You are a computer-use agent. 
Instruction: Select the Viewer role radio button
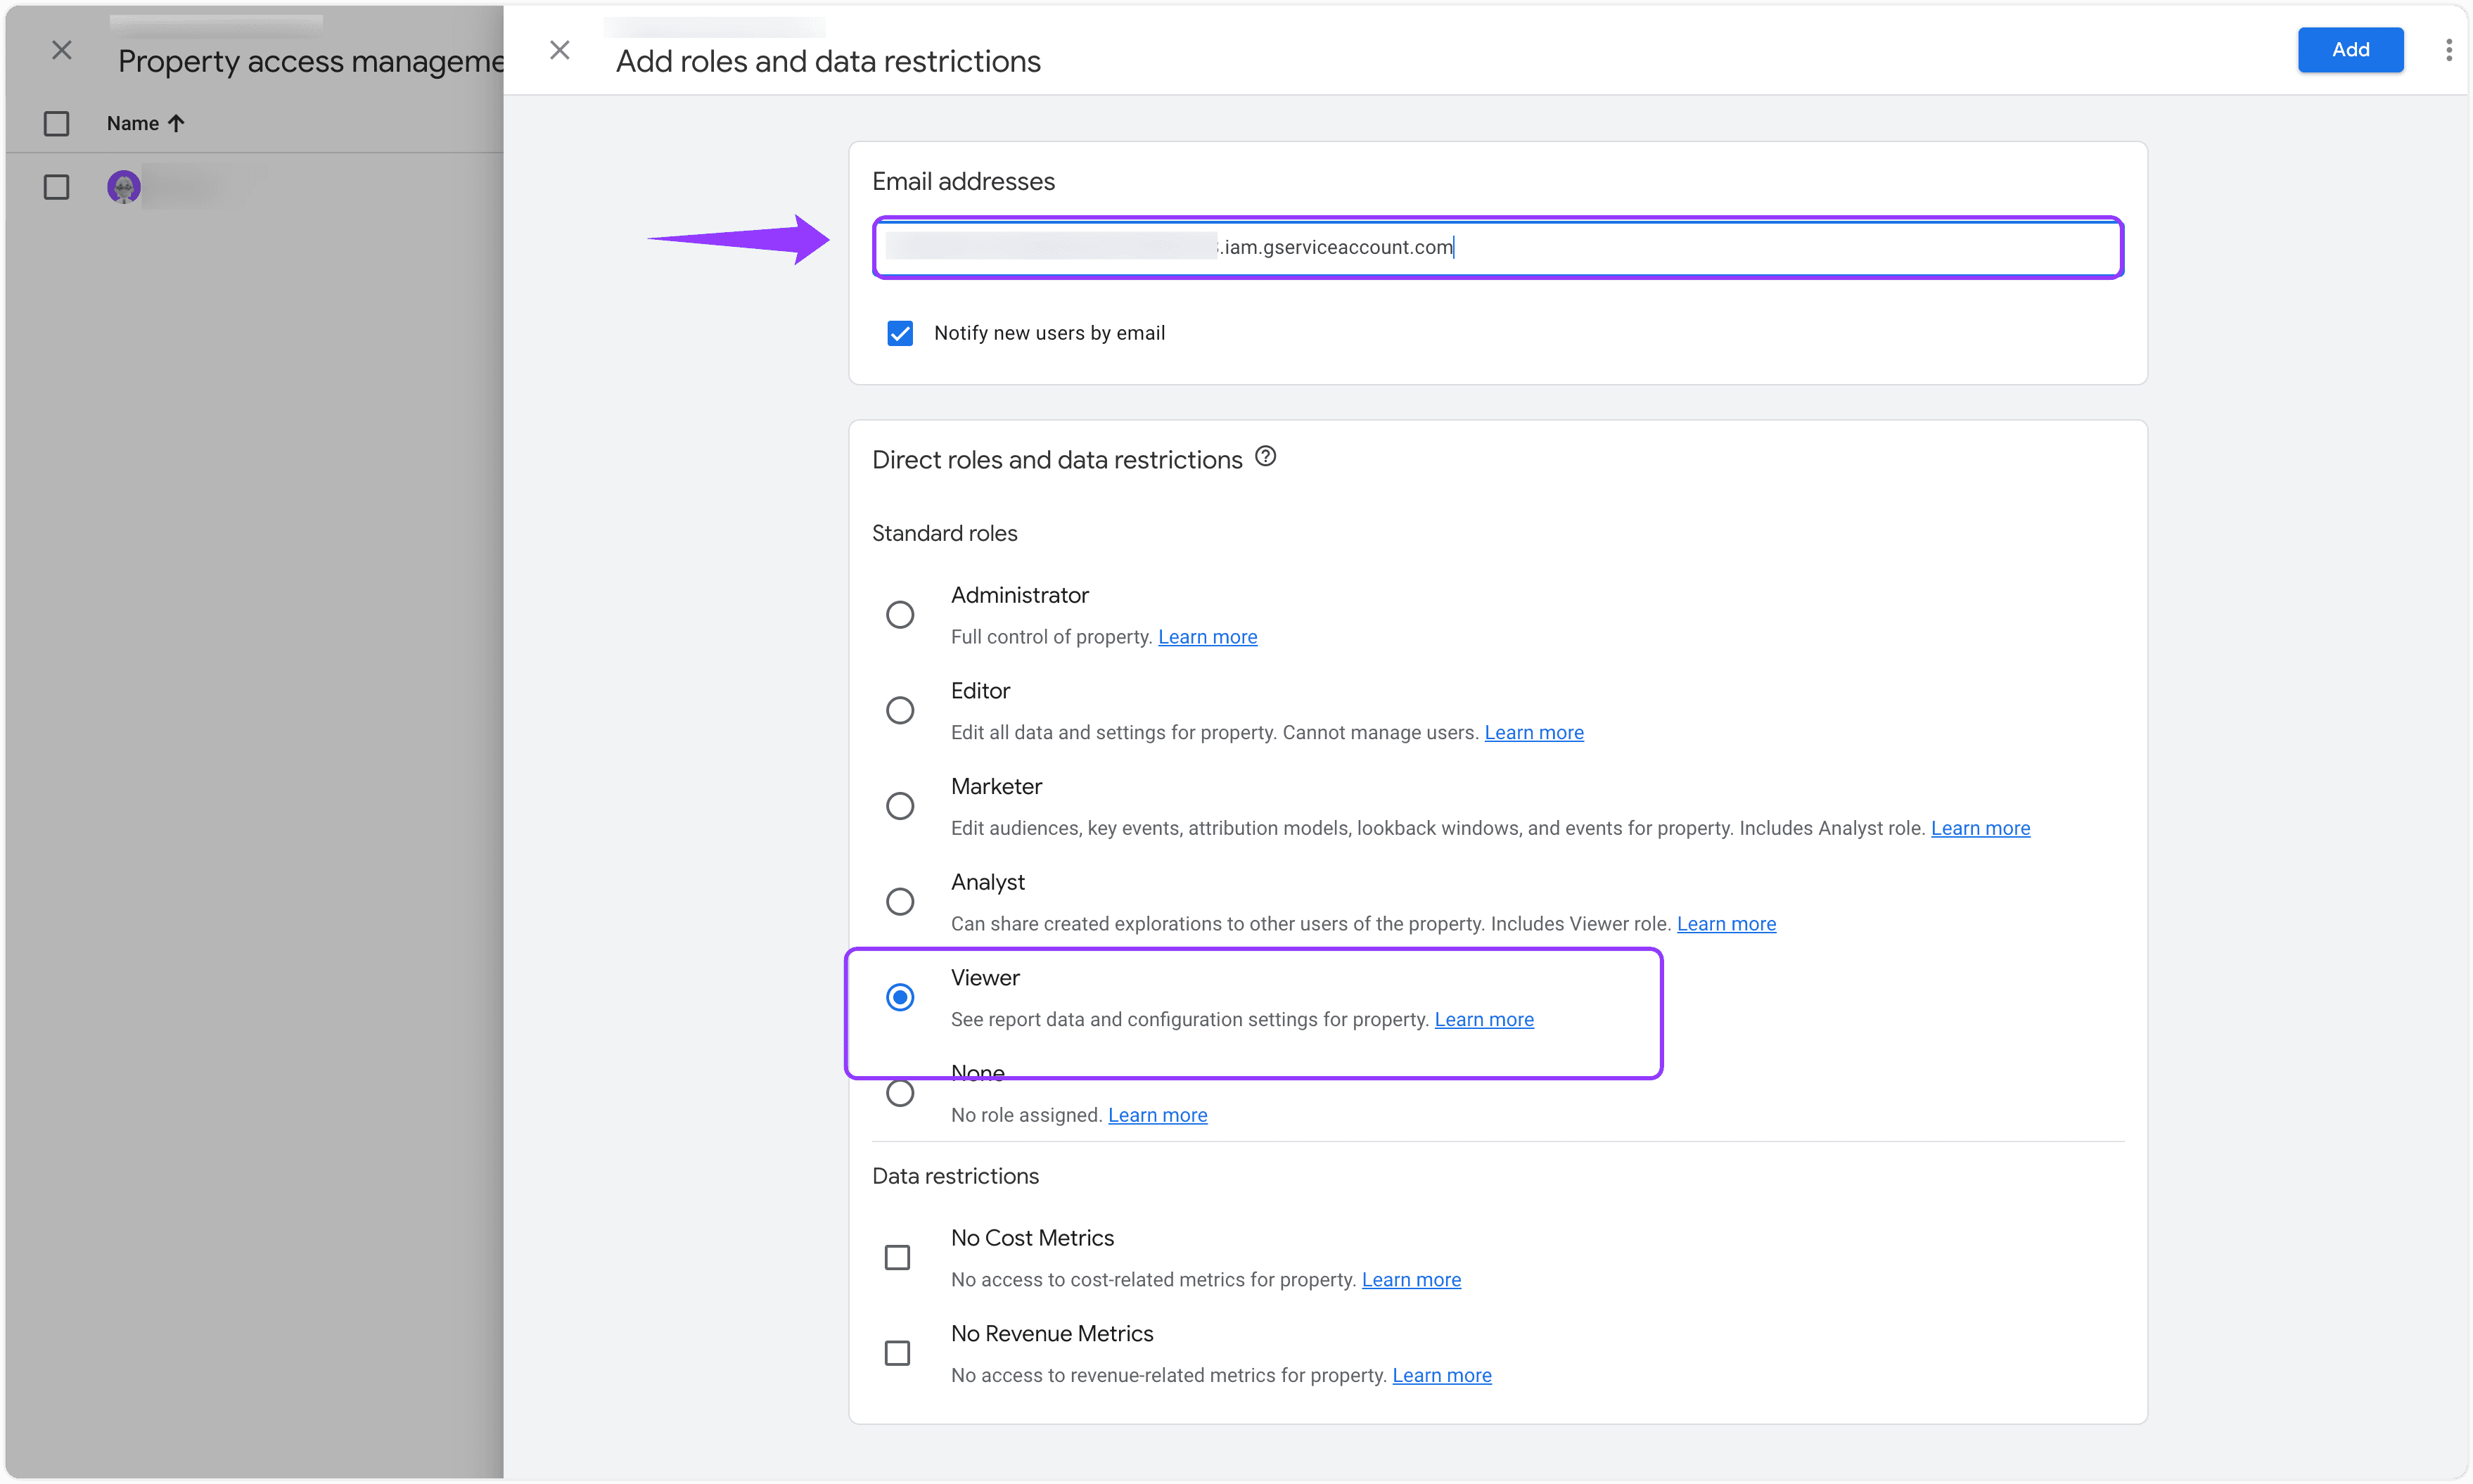pyautogui.click(x=900, y=997)
